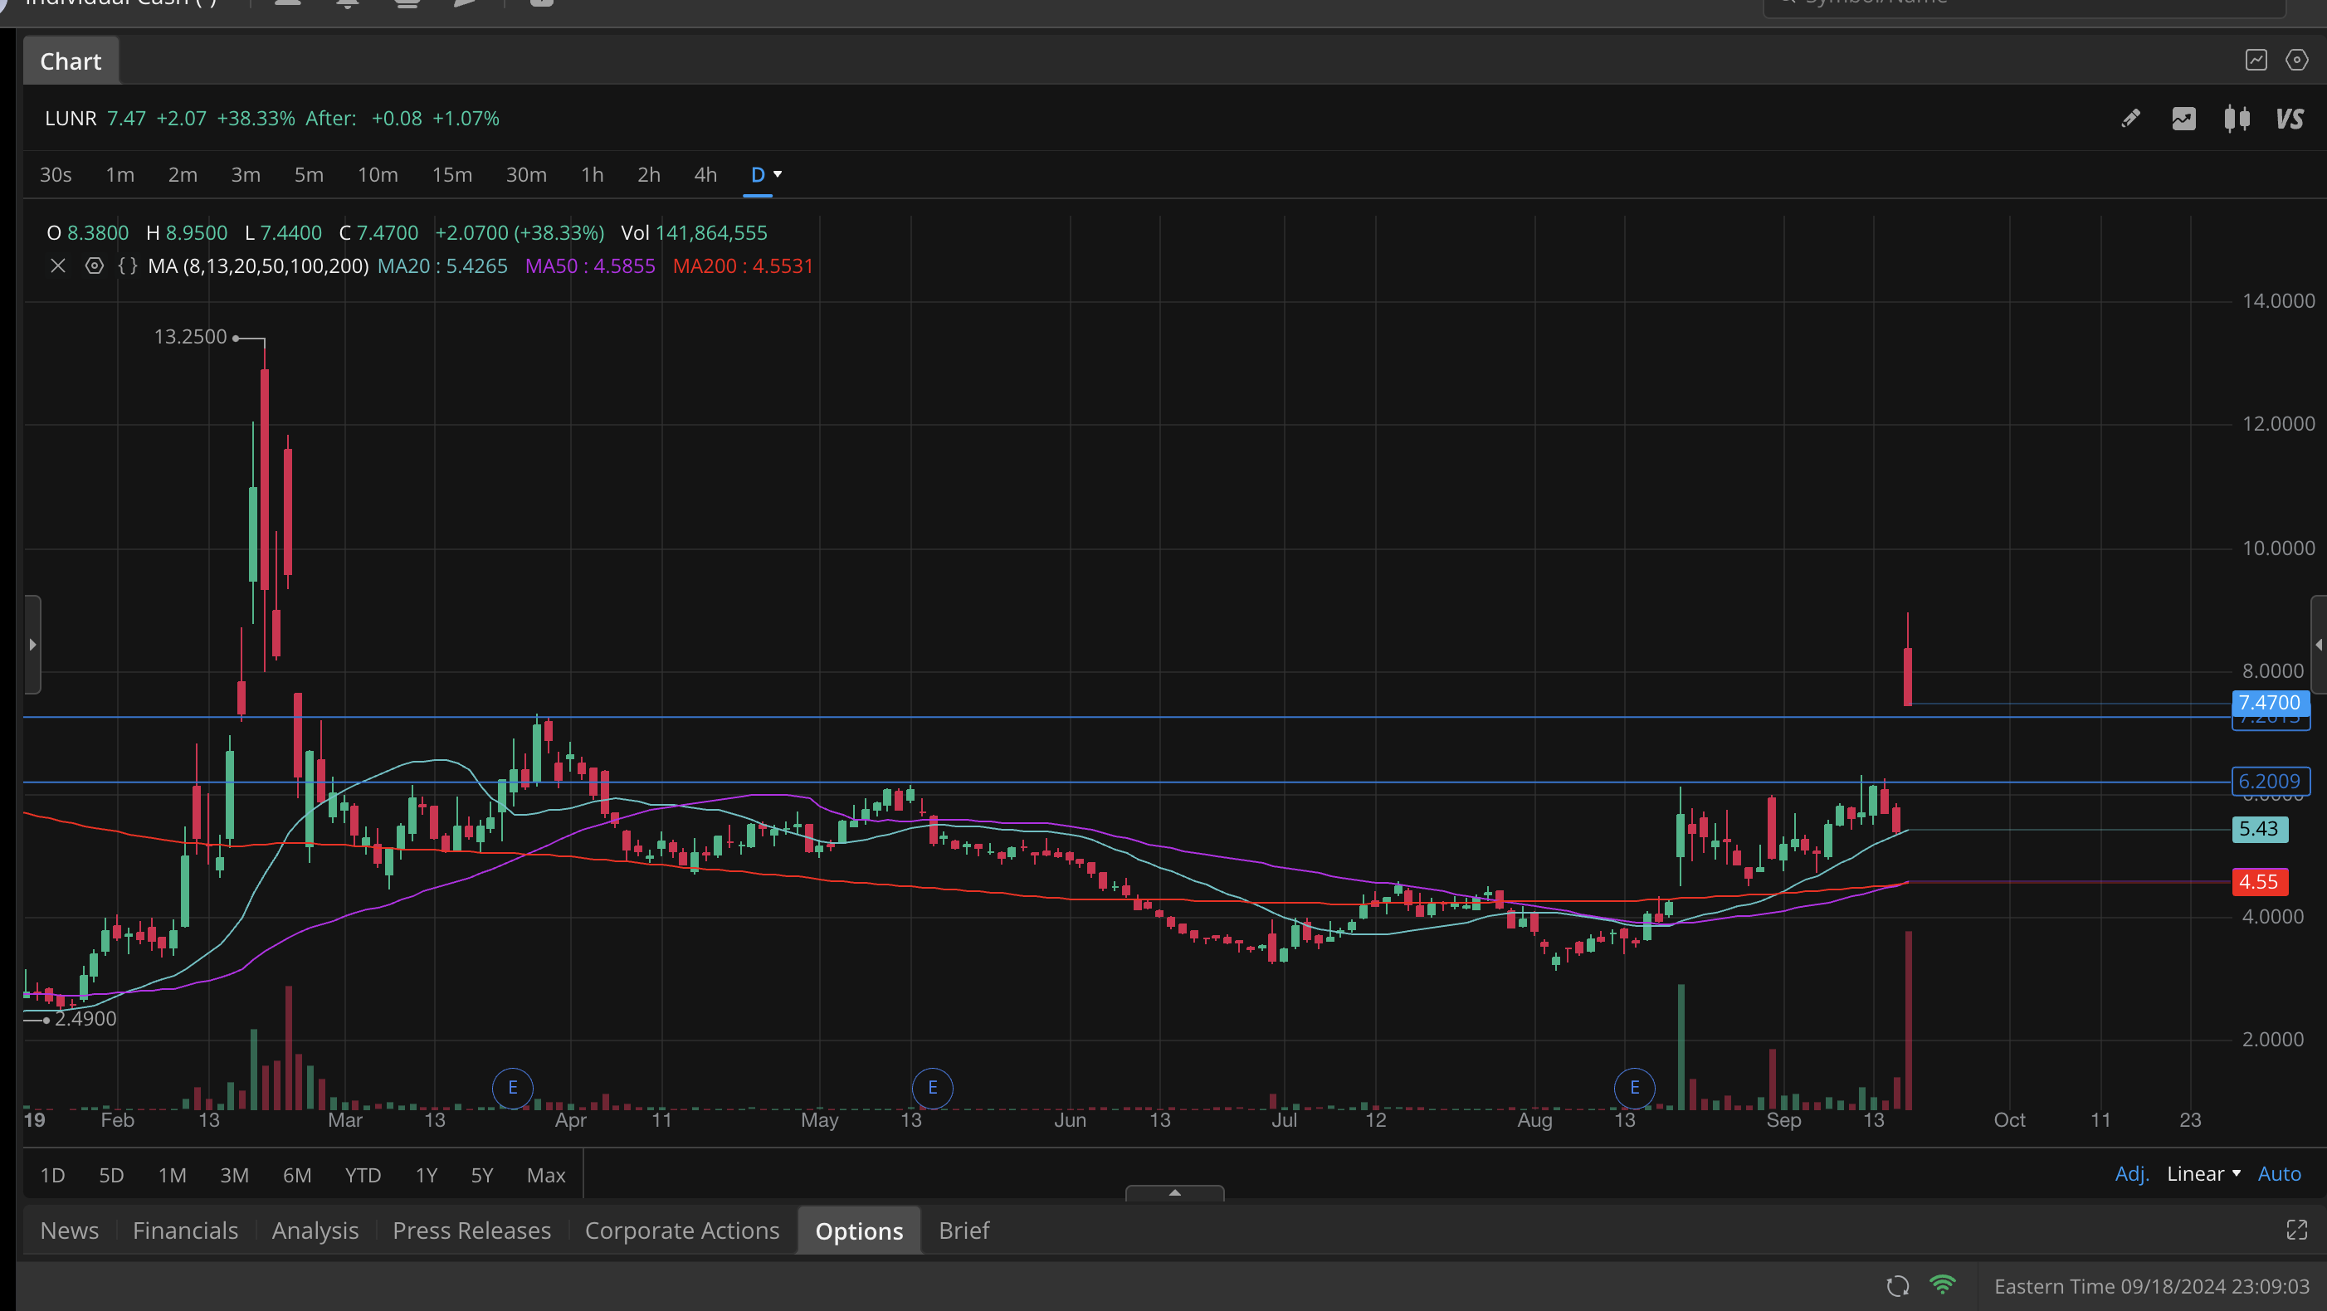Screen dimensions: 2327x1311
Task: Click the VS compare symbol icon
Action: point(2290,119)
